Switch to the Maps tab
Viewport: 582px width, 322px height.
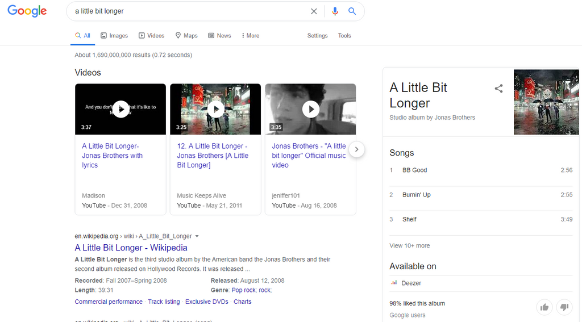[x=186, y=36]
